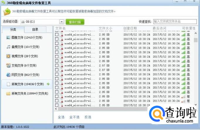This screenshot has width=200, height=130.
Task: Click the envelope recovery icon in the banner
Action: click(x=7, y=11)
